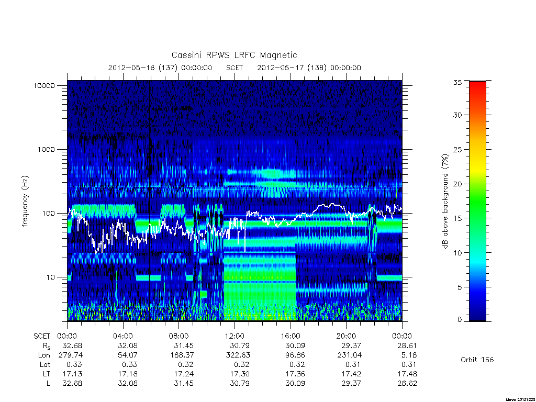
Task: Click the 10 value on the color scale
Action: click(457, 253)
